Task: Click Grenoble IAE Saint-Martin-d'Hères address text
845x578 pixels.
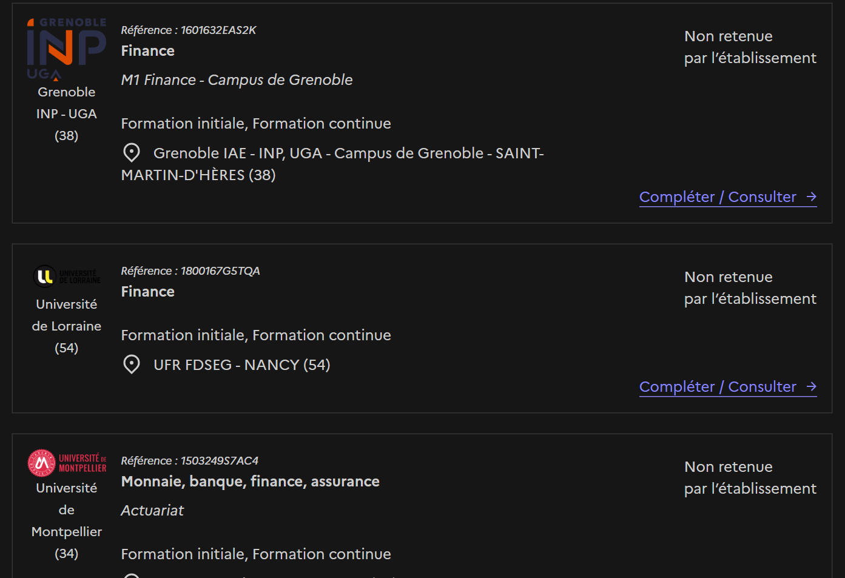Action: click(x=332, y=164)
